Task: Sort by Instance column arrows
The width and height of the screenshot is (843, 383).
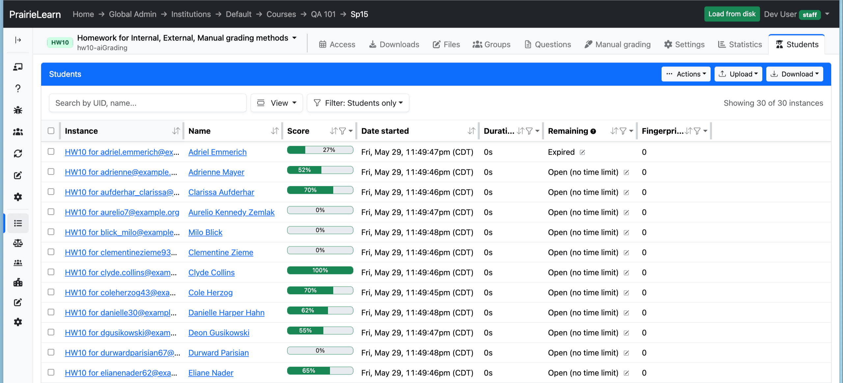Action: [176, 131]
